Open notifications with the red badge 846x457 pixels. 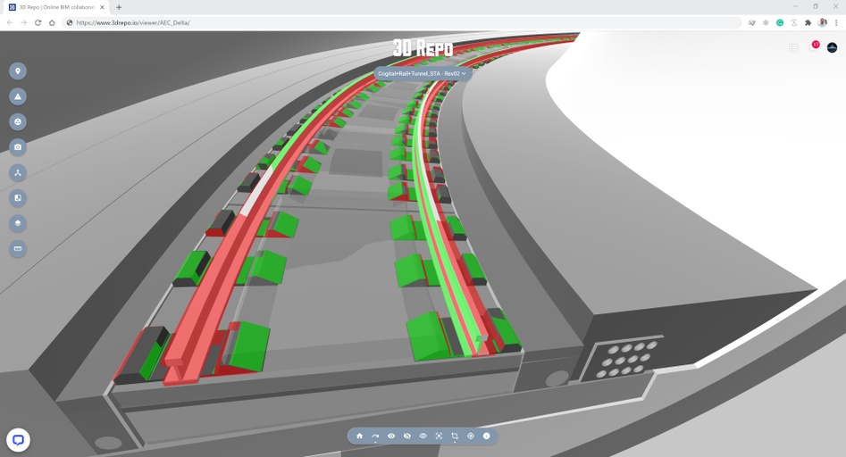click(x=813, y=47)
